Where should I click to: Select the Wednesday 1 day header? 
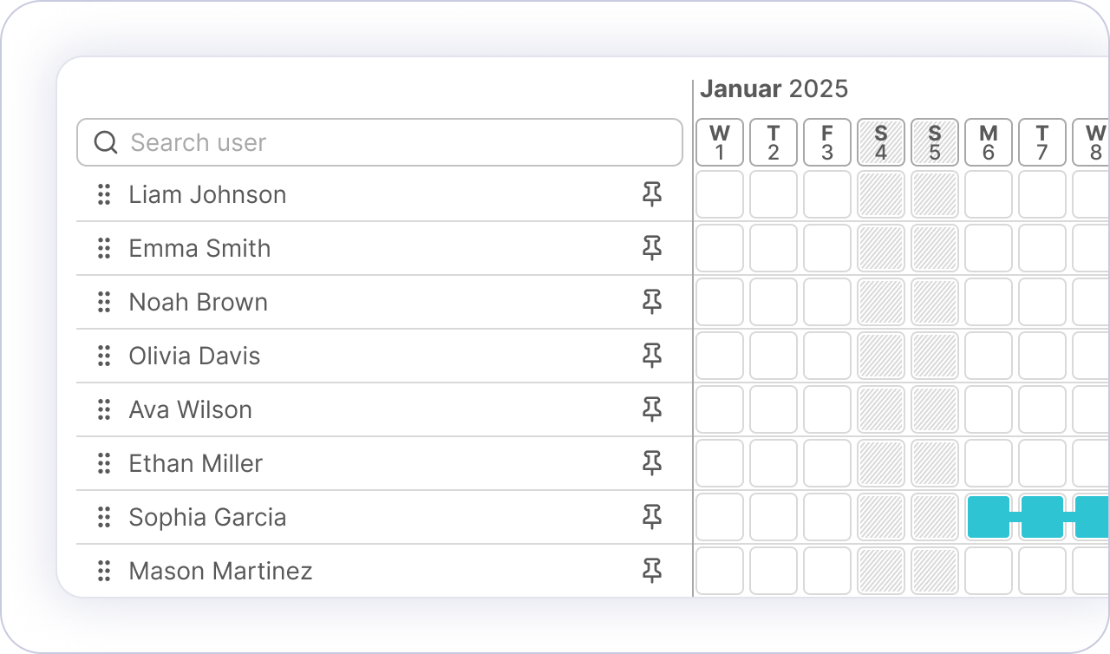[720, 142]
